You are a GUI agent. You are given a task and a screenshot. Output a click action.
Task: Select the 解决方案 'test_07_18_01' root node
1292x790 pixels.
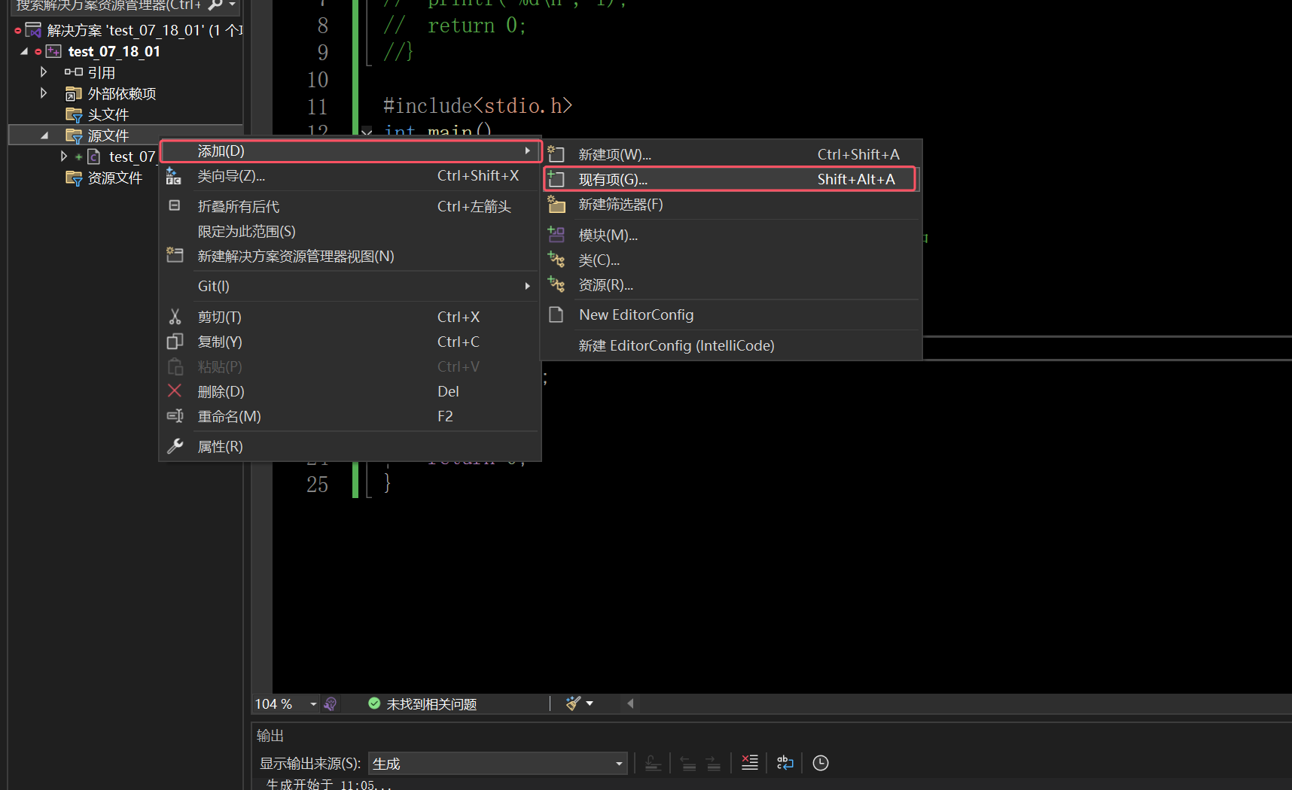click(128, 30)
